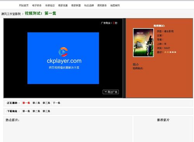Click the fourth rating star
The image size is (194, 142).
[173, 52]
